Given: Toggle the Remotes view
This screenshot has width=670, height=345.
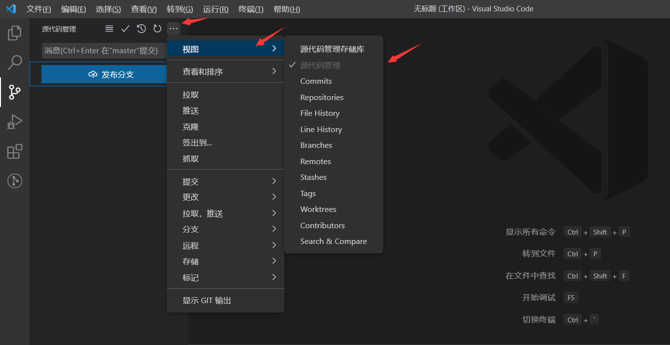Looking at the screenshot, I should pyautogui.click(x=334, y=161).
